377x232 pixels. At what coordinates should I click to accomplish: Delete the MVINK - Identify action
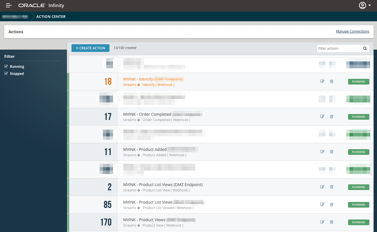click(x=332, y=81)
